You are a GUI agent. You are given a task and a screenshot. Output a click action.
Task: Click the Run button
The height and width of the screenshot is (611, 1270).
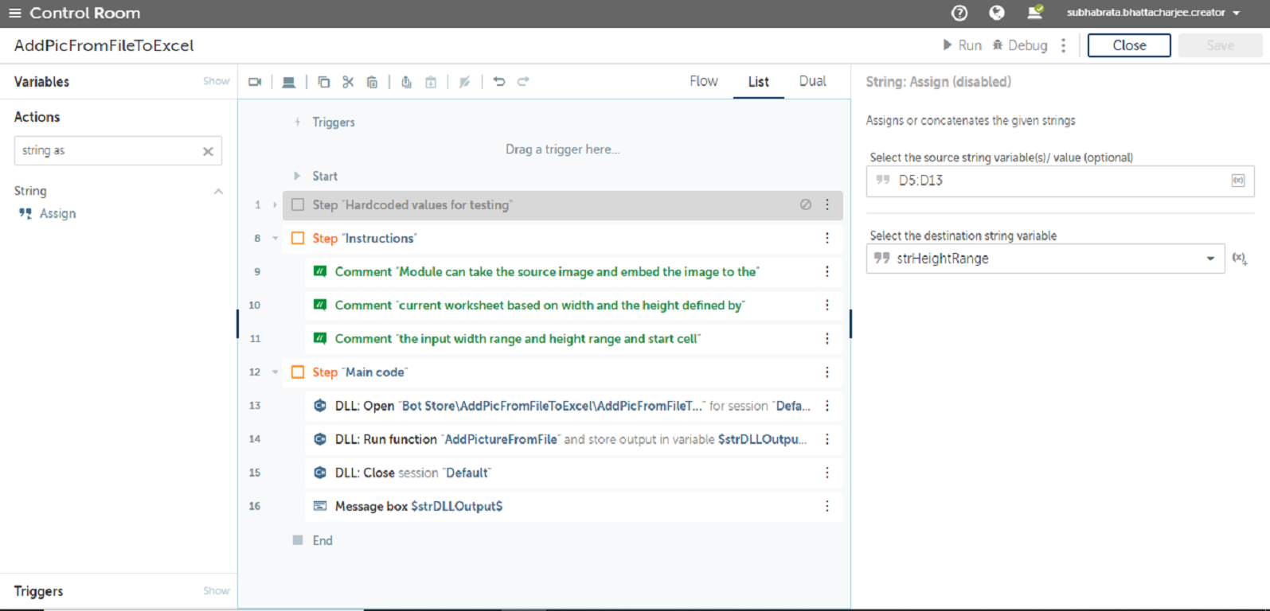962,45
